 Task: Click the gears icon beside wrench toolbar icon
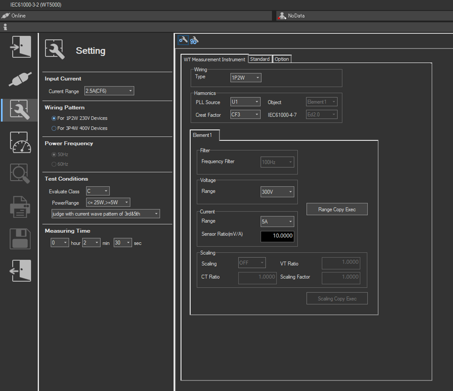point(194,40)
